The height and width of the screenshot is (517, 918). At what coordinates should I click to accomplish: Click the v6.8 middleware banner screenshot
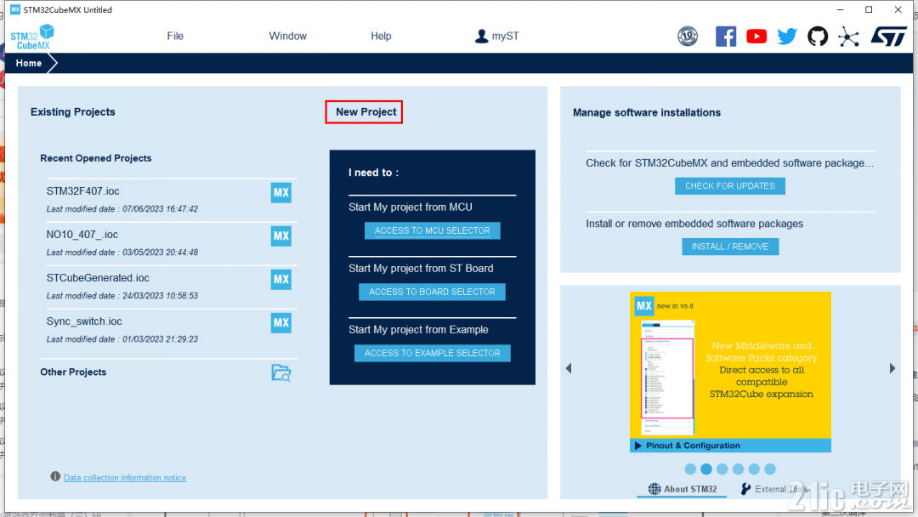668,378
